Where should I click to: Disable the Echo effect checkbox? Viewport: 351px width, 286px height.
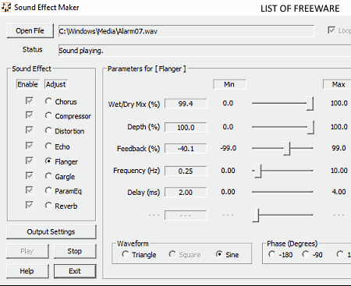click(x=30, y=146)
